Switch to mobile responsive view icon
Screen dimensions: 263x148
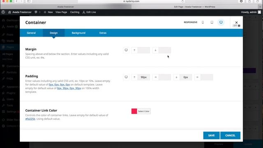pos(203,22)
